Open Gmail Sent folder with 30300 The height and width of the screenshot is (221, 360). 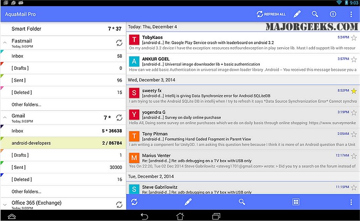[x=63, y=167]
